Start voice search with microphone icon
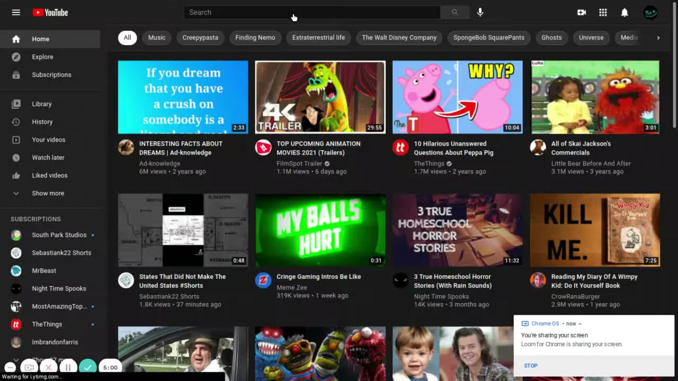The height and width of the screenshot is (381, 678). pyautogui.click(x=480, y=12)
